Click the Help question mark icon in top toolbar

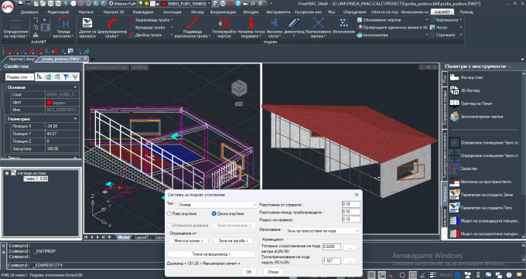pos(237,4)
